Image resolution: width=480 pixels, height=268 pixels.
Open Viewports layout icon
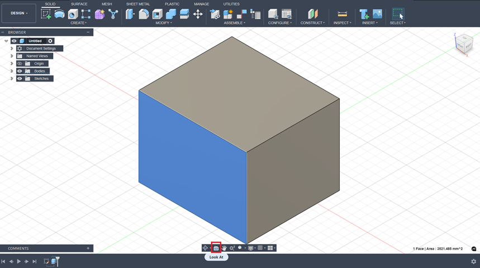[x=270, y=248]
